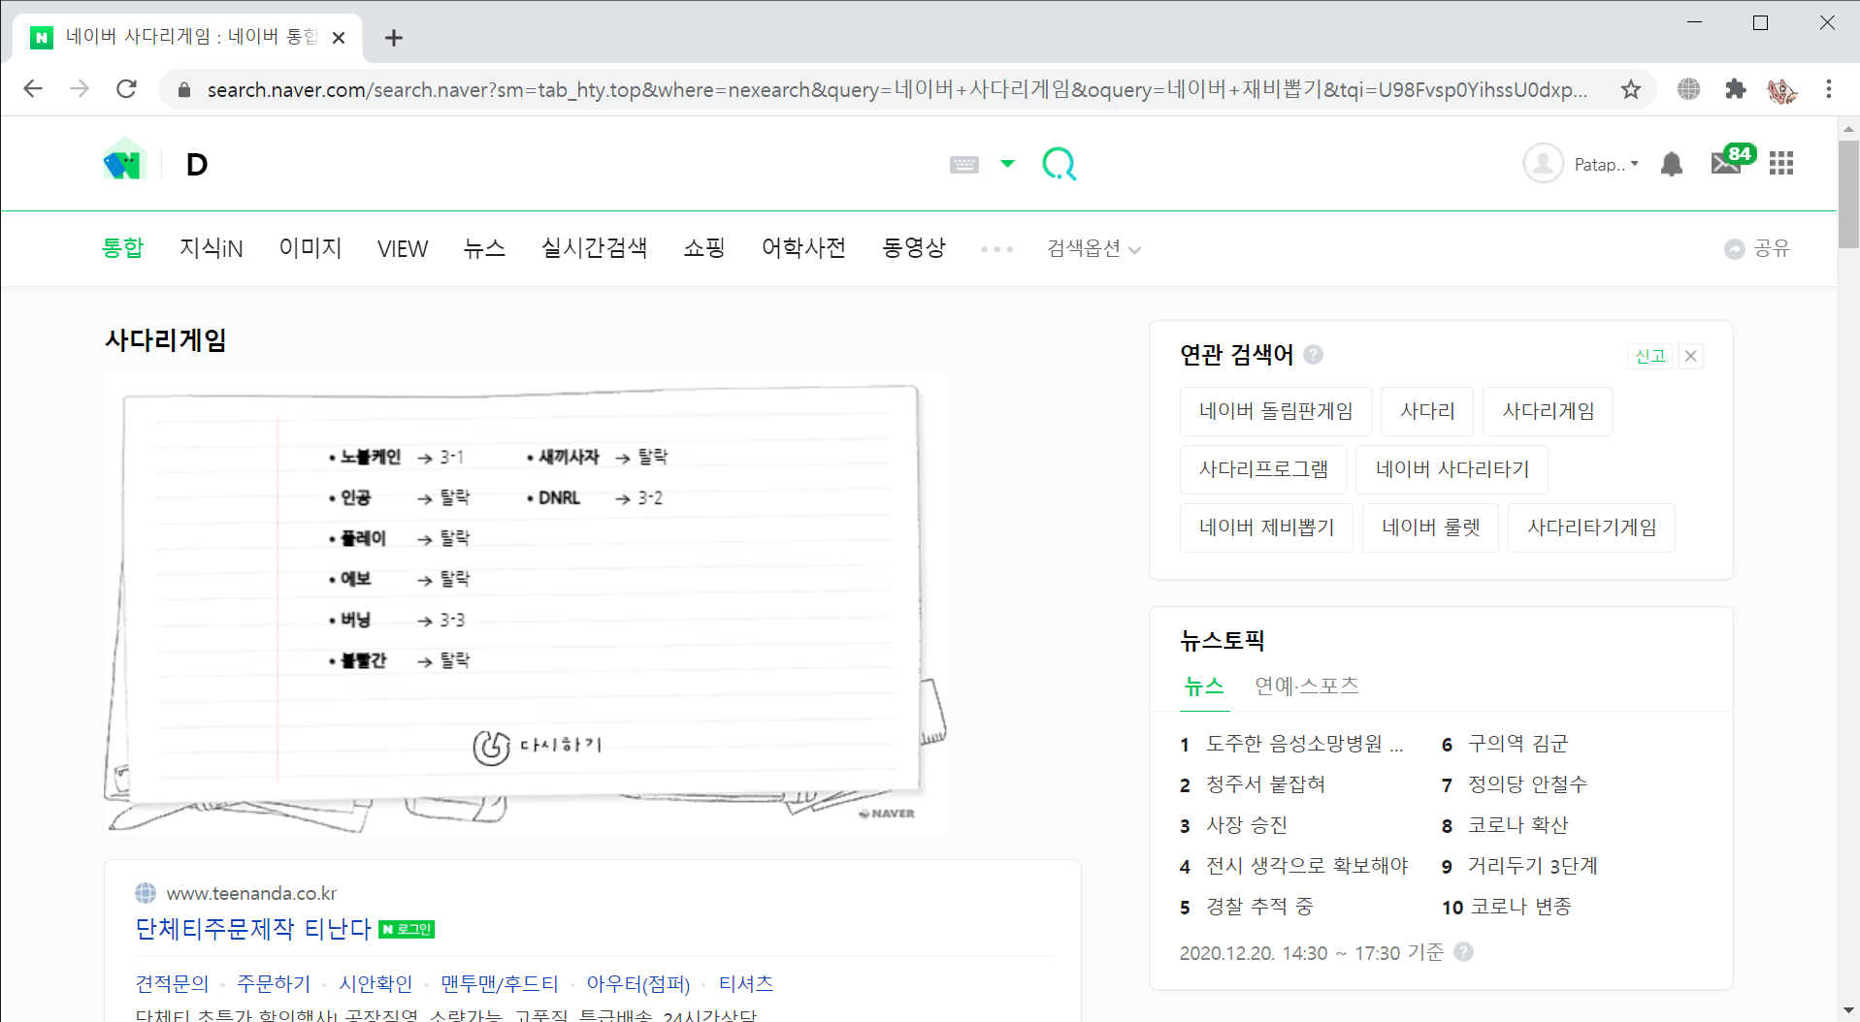
Task: Select the 통합 search tab
Action: pos(122,248)
